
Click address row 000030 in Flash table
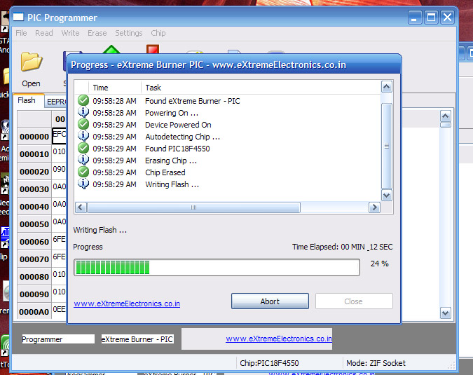34,189
